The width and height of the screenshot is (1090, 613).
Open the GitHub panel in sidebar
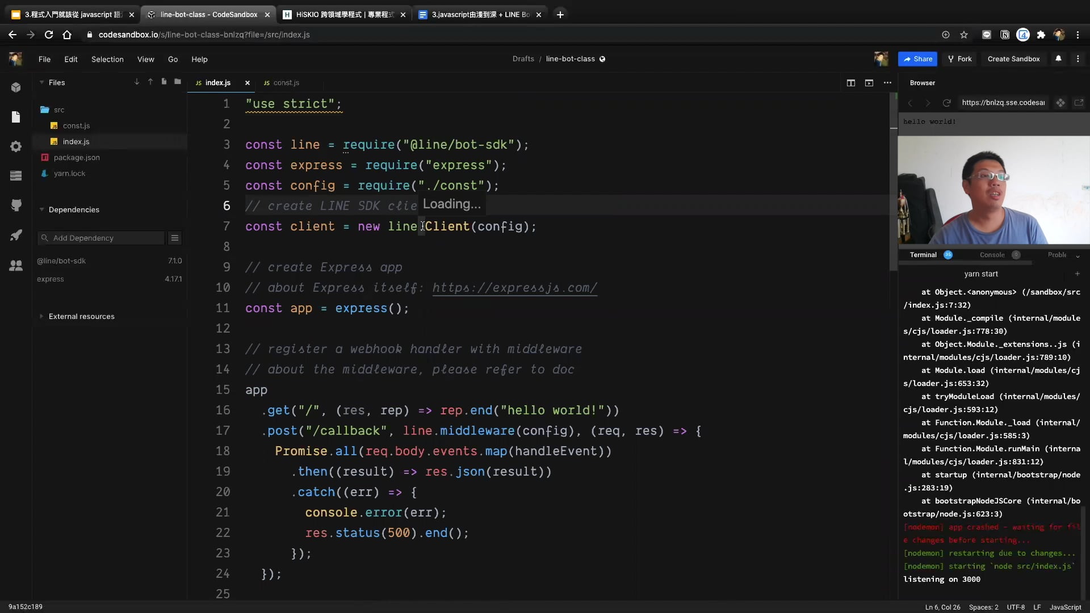point(16,205)
